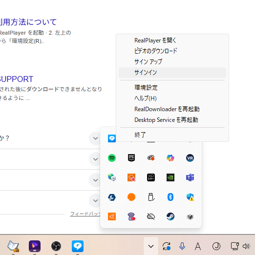Select 'ヘルプ(H)' menu item
This screenshot has width=255, height=255.
coord(172,98)
